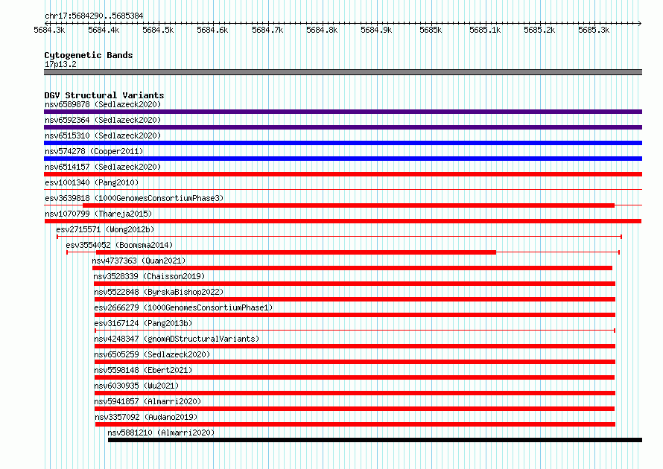663x469 pixels.
Task: Click the 5685k ruler tick label
Action: [x=431, y=30]
